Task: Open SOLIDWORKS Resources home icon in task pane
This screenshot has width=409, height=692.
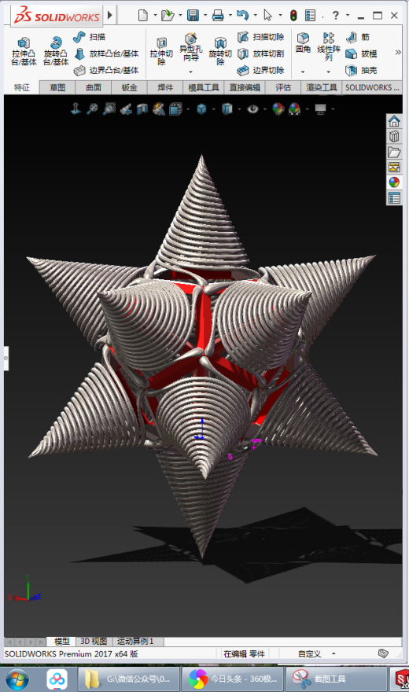Action: [394, 120]
